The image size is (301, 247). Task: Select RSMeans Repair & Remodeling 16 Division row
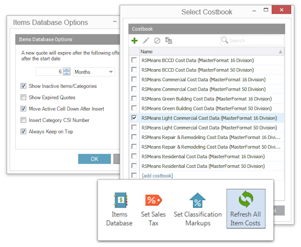(207, 137)
